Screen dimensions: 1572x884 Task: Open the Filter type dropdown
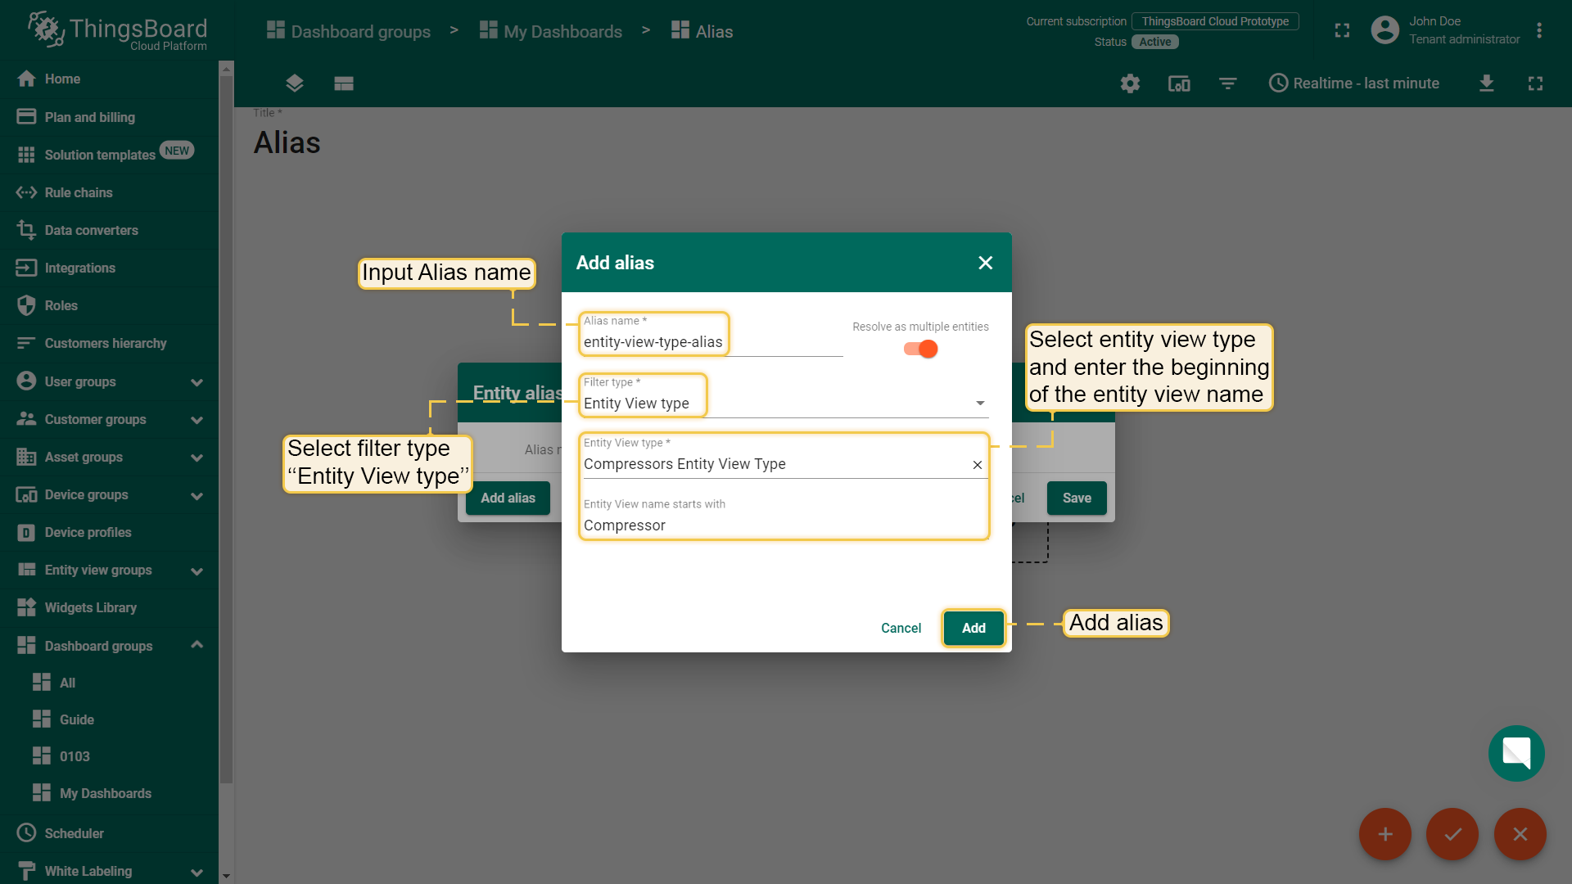(x=785, y=404)
